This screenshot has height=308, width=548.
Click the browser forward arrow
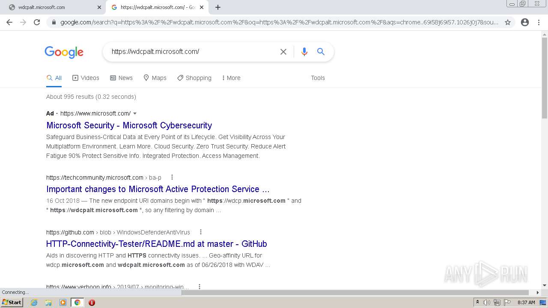click(x=23, y=22)
